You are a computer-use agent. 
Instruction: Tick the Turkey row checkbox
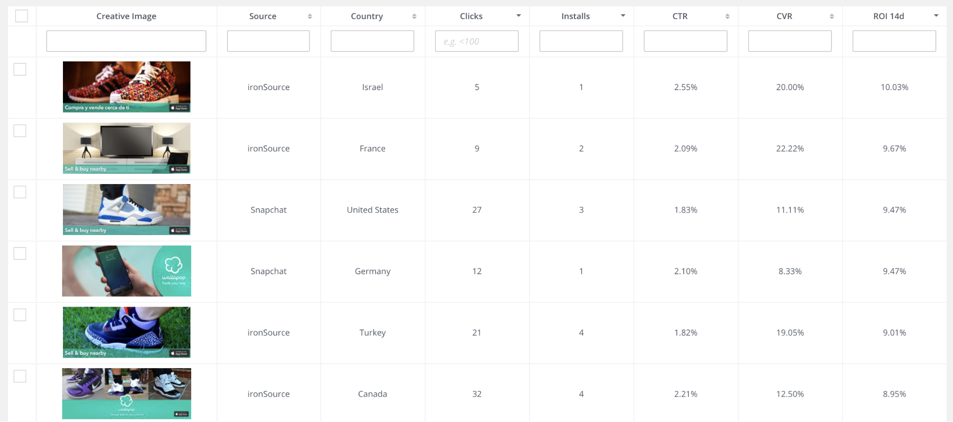click(20, 315)
